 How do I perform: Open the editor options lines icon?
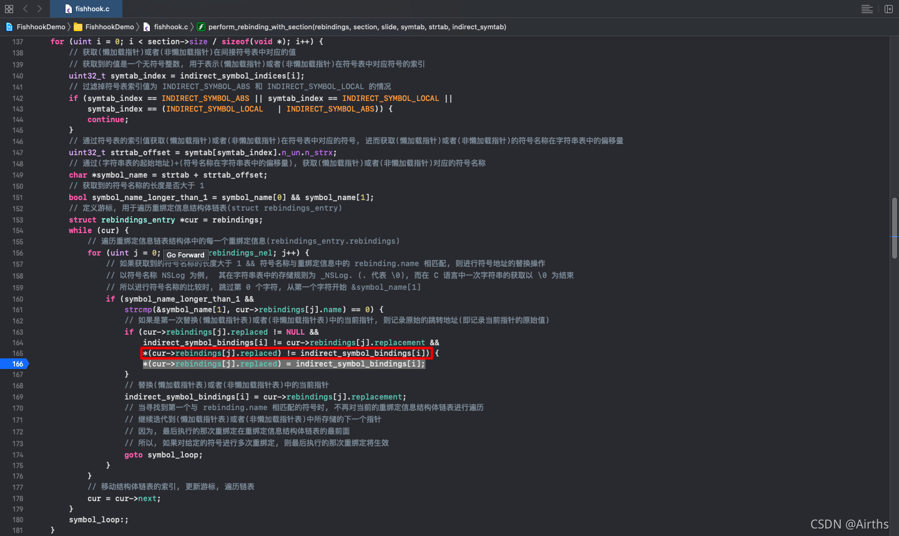click(867, 9)
